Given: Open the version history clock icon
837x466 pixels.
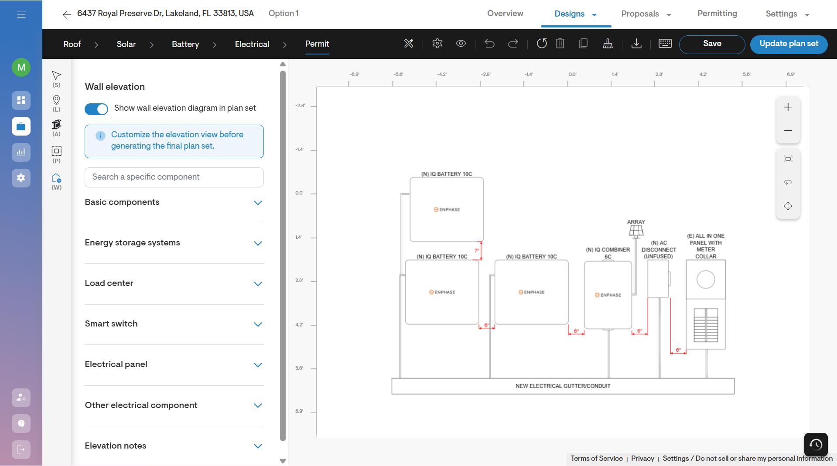Looking at the screenshot, I should pos(816,444).
